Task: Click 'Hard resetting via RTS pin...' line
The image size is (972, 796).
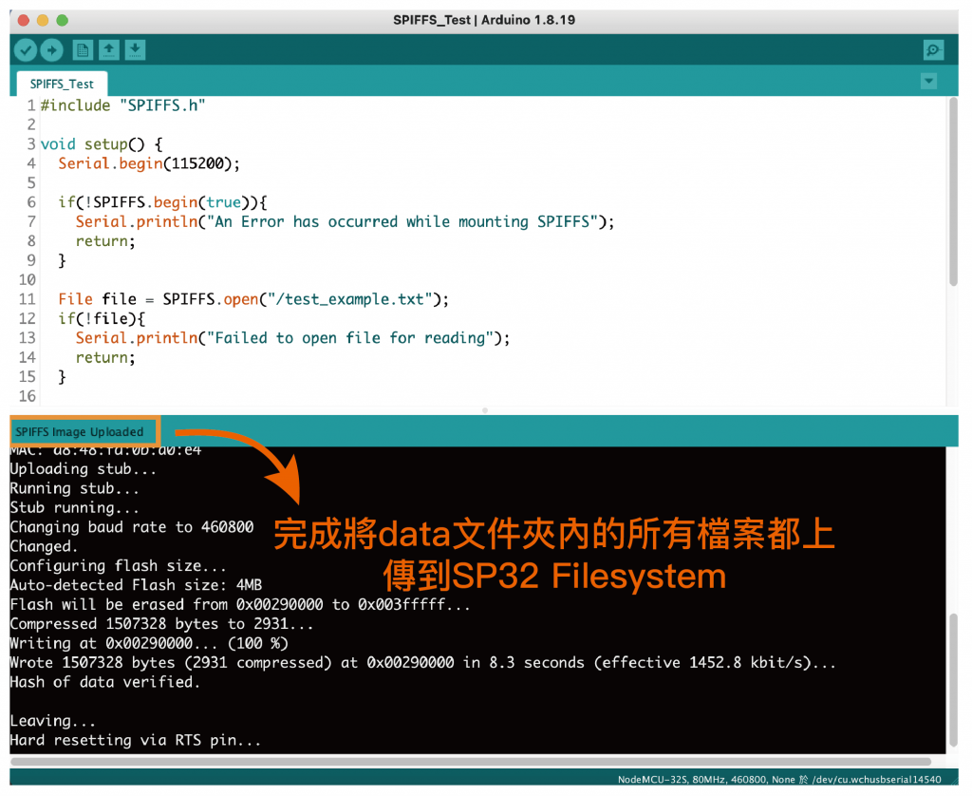Action: pyautogui.click(x=135, y=740)
